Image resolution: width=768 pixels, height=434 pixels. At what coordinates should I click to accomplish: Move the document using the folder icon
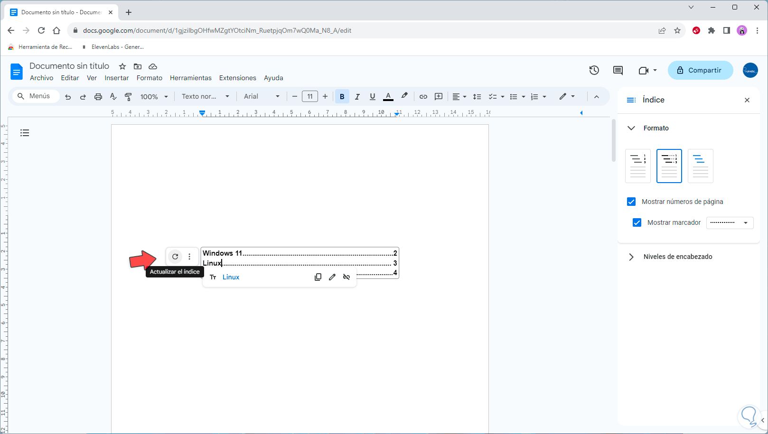138,66
